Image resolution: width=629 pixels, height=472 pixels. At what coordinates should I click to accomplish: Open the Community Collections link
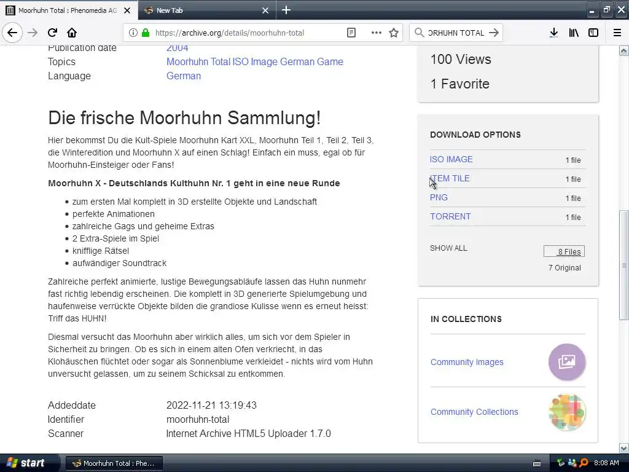tap(474, 412)
